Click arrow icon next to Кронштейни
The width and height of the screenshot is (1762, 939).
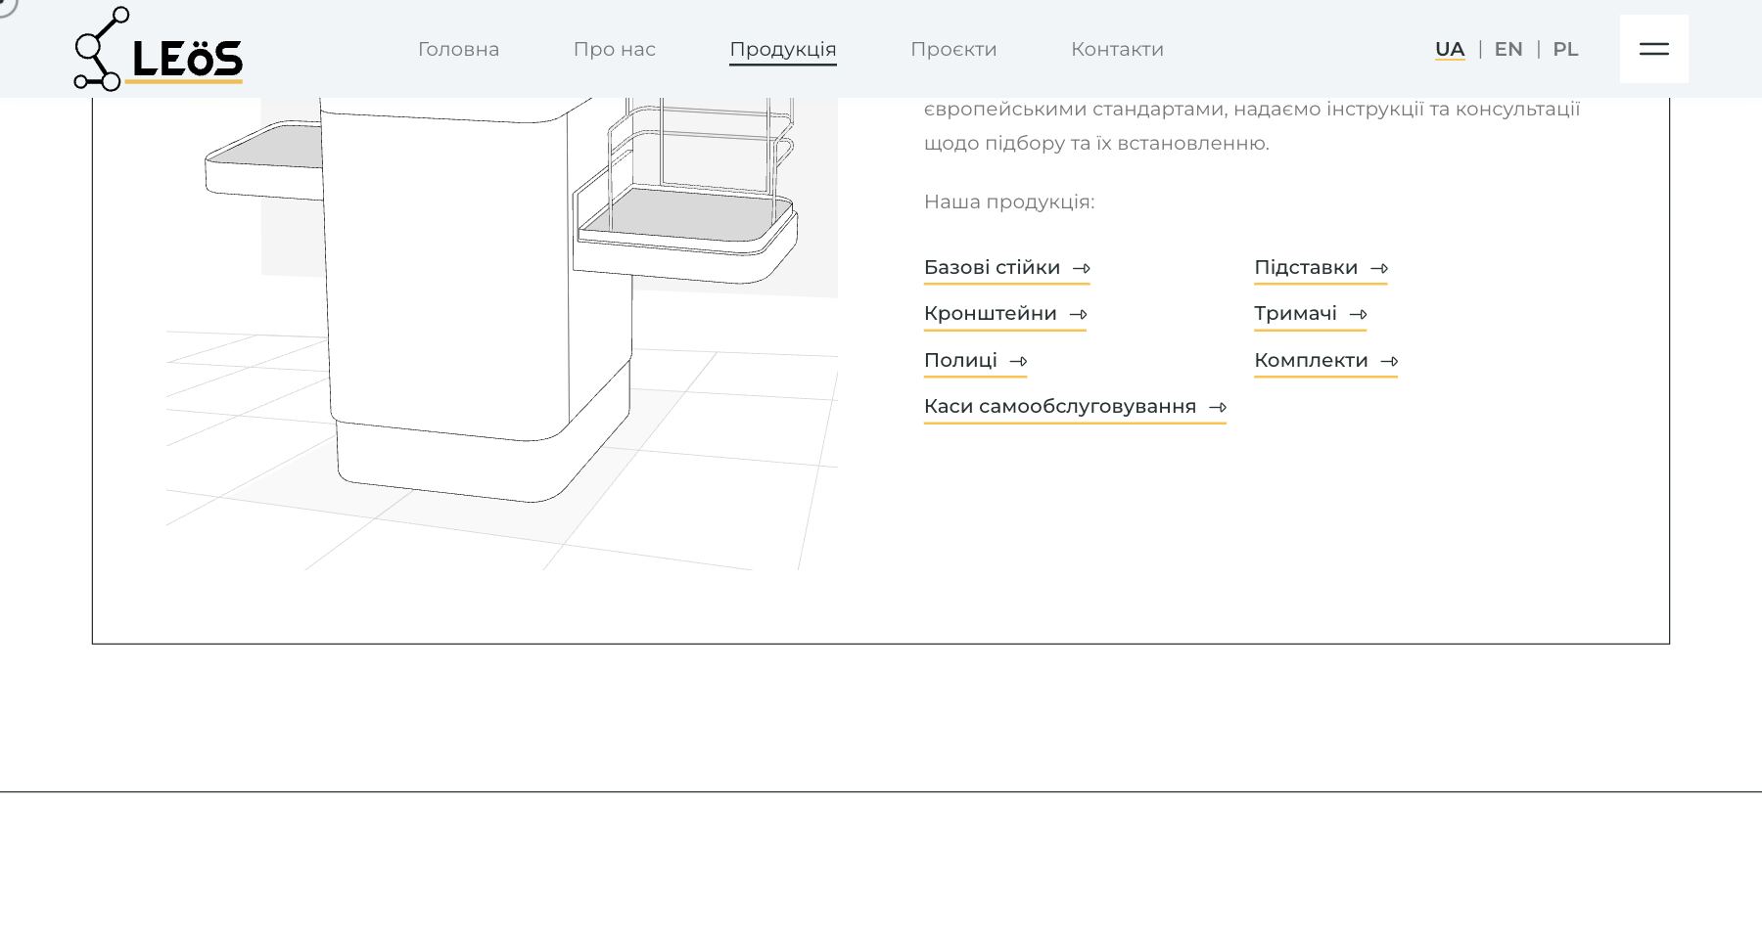tap(1078, 315)
